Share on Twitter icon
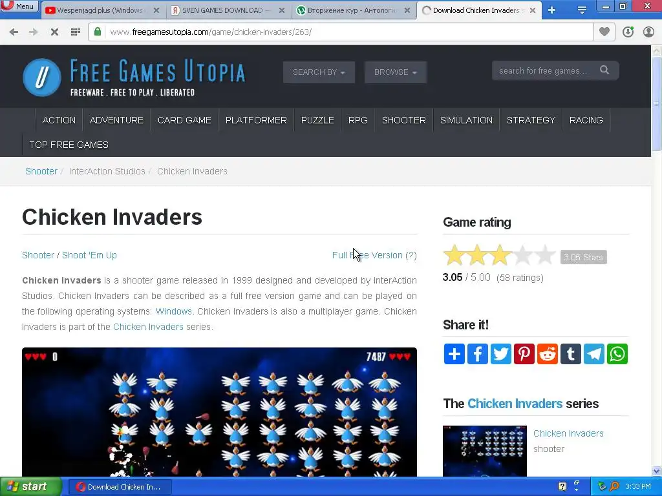Screen dimensions: 662x496 coord(501,354)
